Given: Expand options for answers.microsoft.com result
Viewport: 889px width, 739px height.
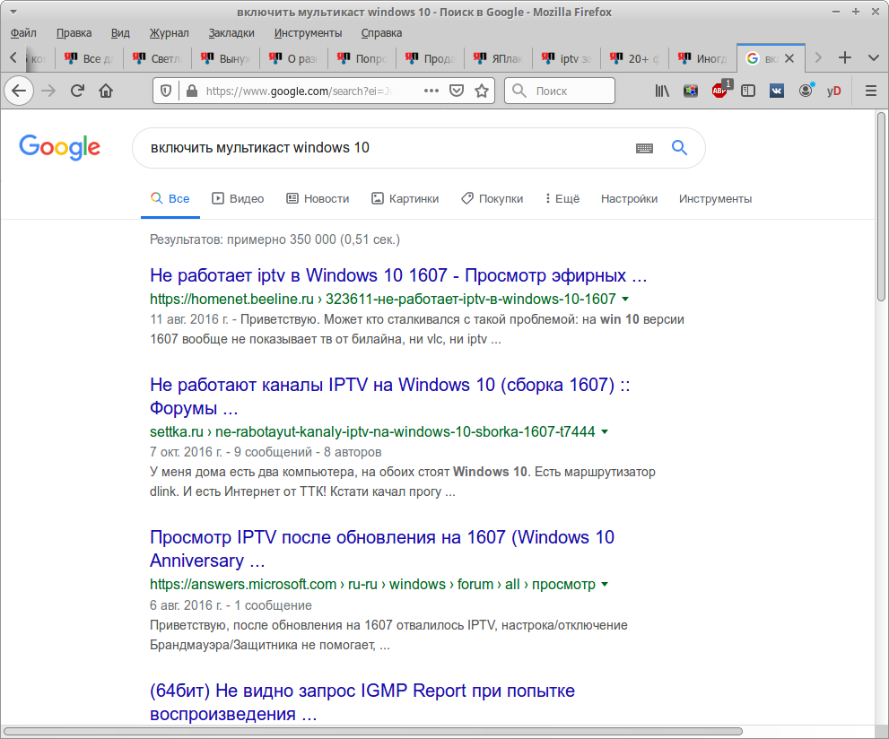Looking at the screenshot, I should (605, 584).
